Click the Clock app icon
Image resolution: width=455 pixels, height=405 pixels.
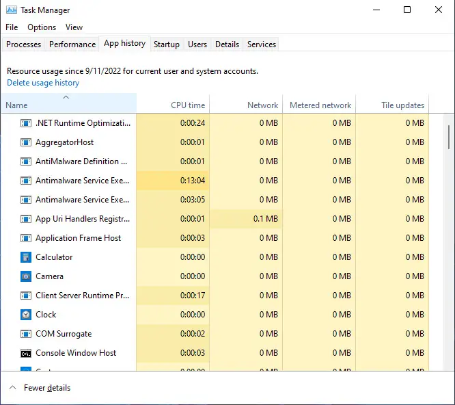(26, 315)
